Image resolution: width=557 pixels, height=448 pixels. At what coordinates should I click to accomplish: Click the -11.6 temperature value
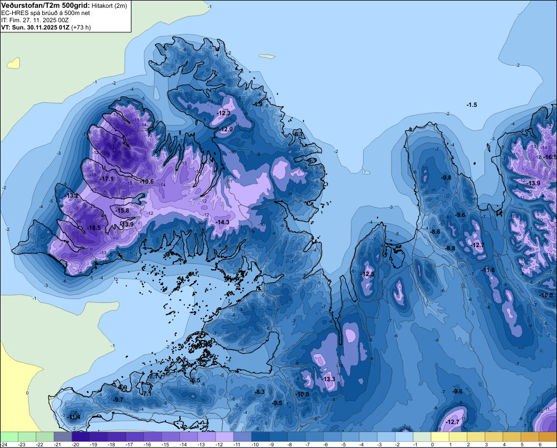coord(488,270)
